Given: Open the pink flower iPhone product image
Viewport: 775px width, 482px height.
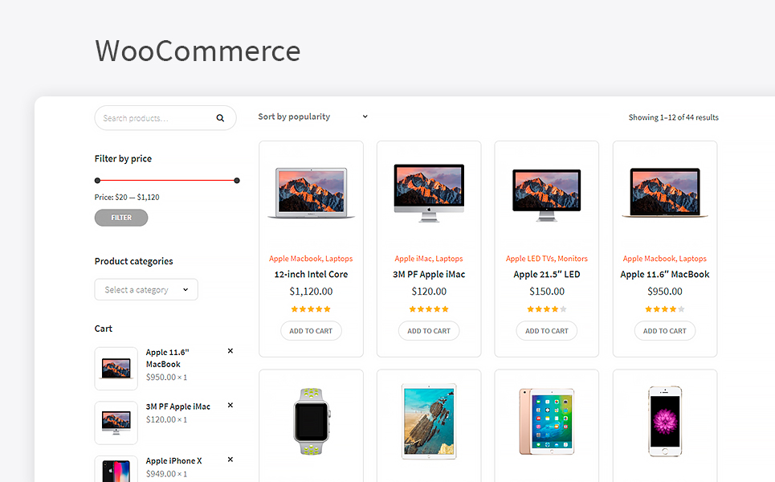Looking at the screenshot, I should (x=665, y=422).
